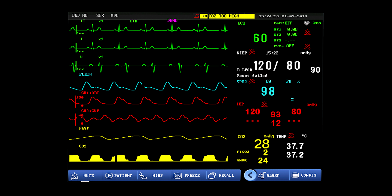Viewport: 392px width, 196px height.
Task: Select the CH2:CVP waveform label
Action: [90, 111]
